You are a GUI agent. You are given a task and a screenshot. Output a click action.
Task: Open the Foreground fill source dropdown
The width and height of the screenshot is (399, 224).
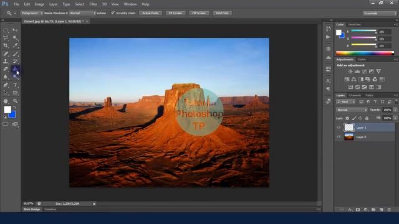(32, 13)
